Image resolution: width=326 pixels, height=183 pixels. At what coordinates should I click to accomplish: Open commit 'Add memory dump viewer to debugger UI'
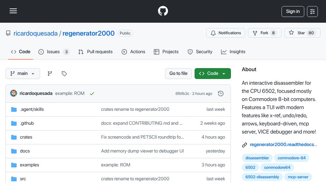pos(142,151)
